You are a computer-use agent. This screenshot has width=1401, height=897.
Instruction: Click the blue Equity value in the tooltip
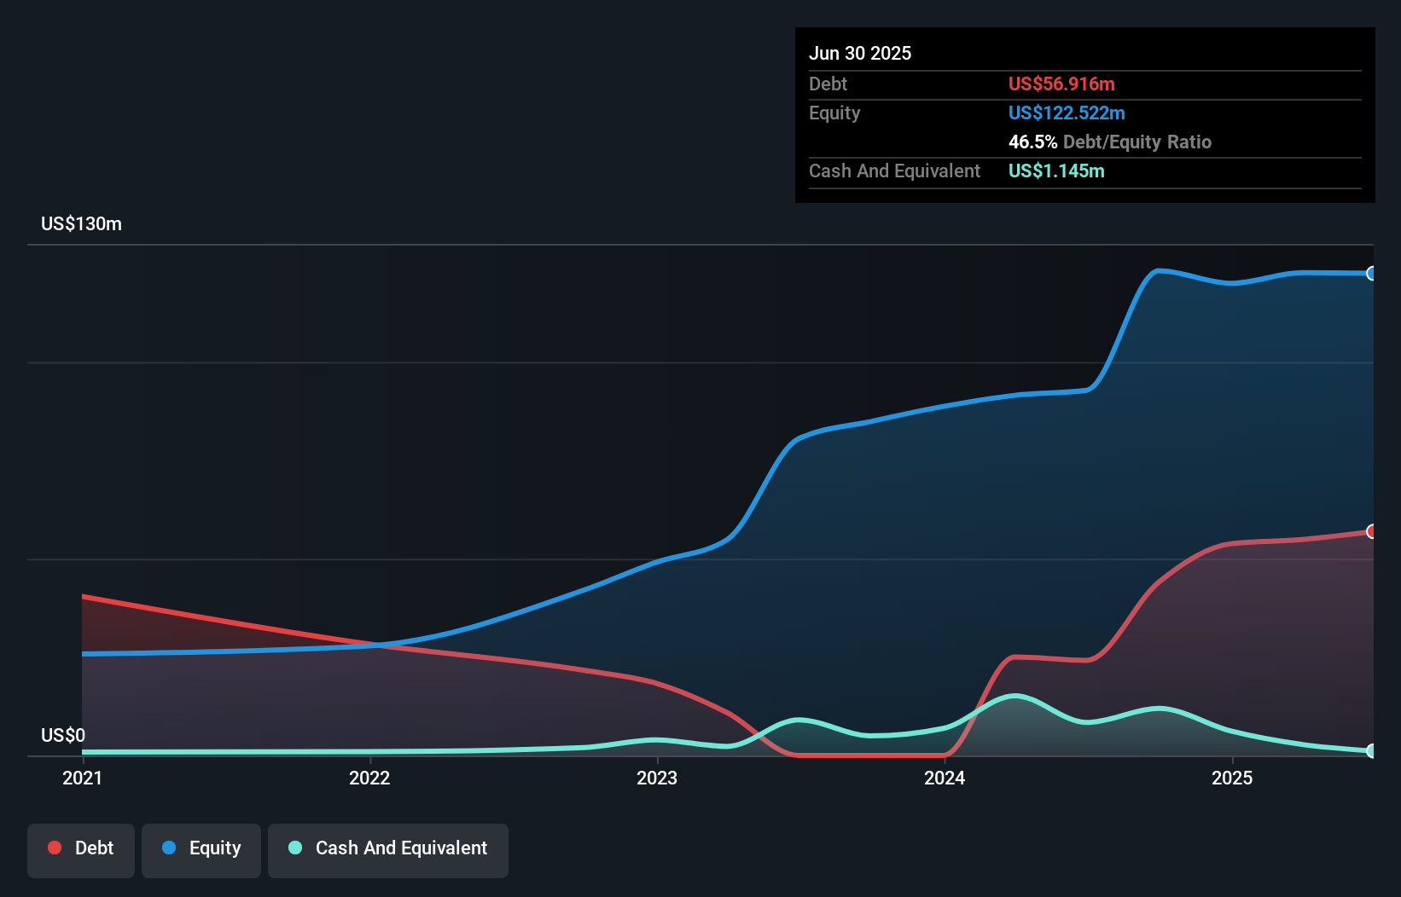click(x=1067, y=113)
